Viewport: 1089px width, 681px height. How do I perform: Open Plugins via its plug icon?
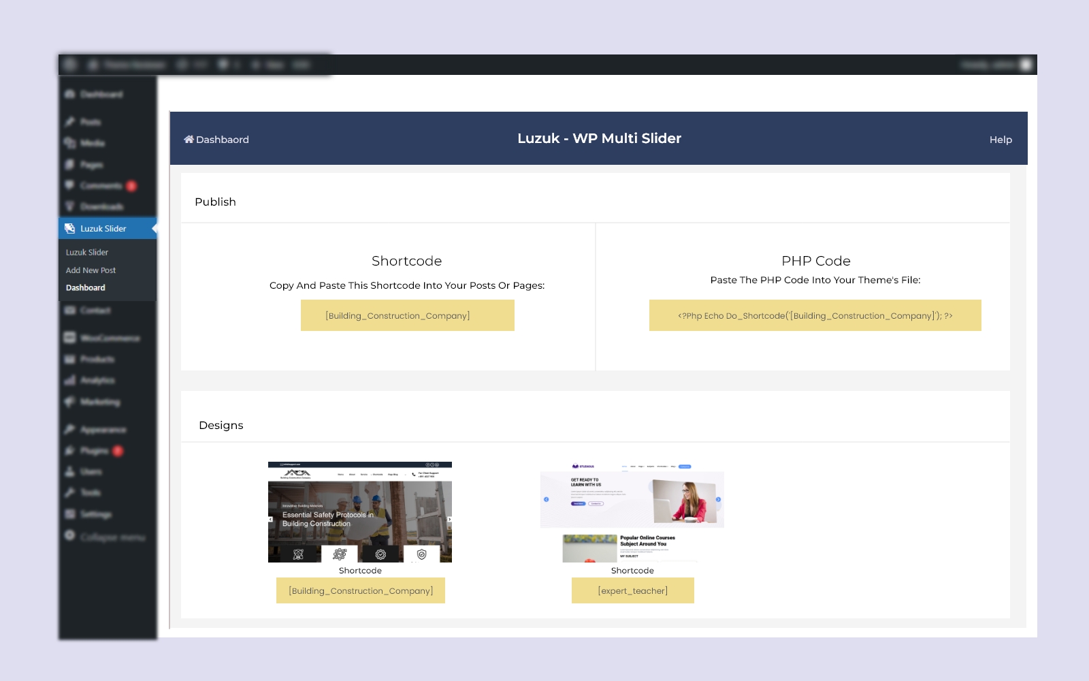(x=69, y=451)
